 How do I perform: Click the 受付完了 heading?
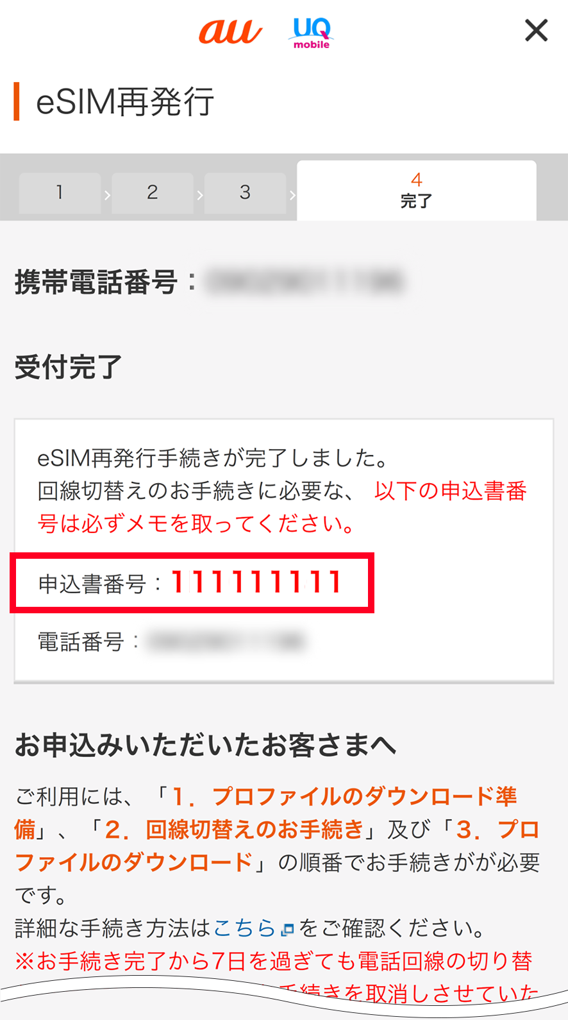[68, 367]
